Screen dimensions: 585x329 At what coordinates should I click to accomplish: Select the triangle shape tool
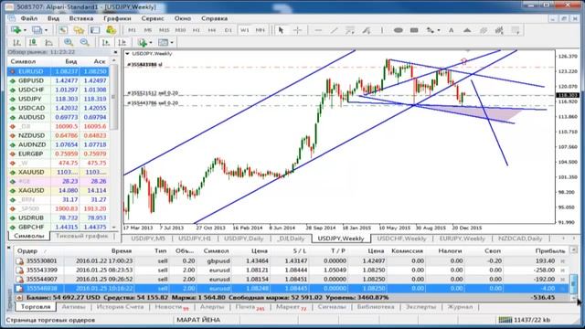(x=467, y=30)
